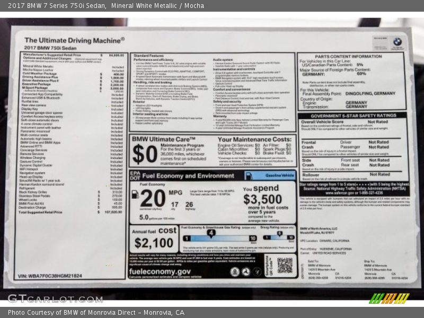Click 'Fuel Economy and Environment' header

coord(188,176)
